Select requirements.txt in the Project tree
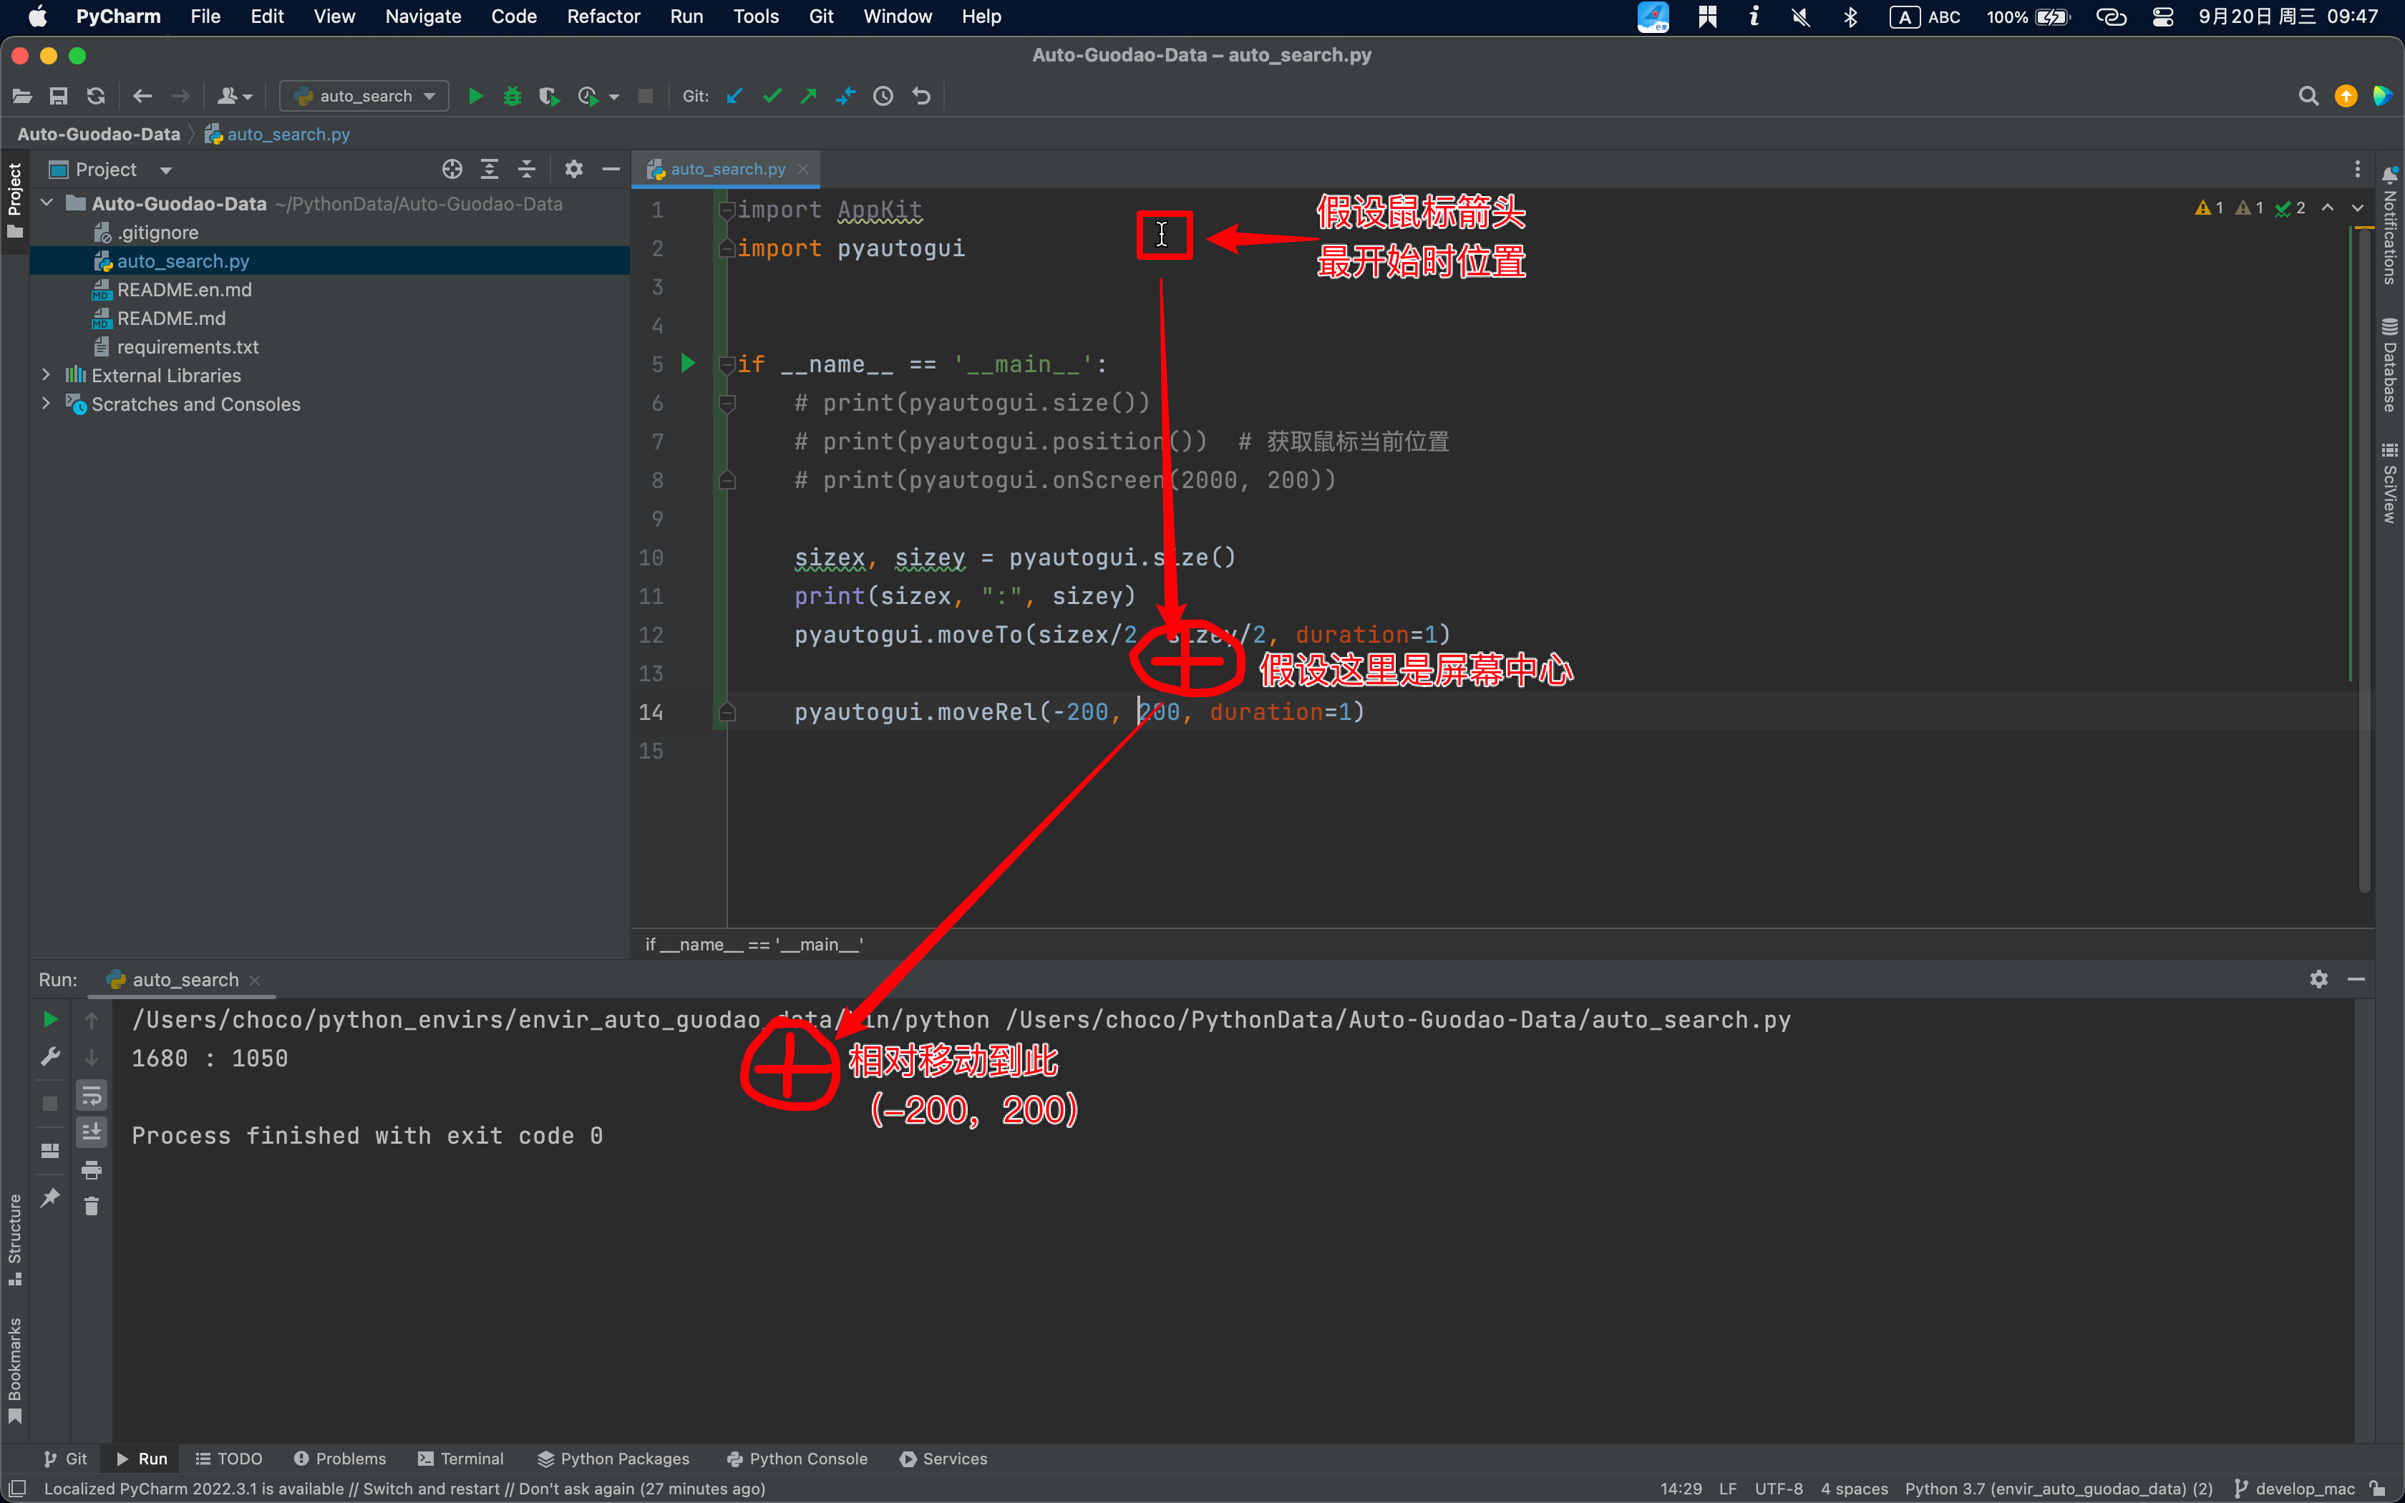This screenshot has width=2405, height=1503. tap(189, 346)
